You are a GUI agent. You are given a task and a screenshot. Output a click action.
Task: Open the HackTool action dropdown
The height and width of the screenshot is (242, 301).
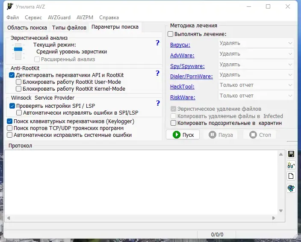tap(256, 85)
